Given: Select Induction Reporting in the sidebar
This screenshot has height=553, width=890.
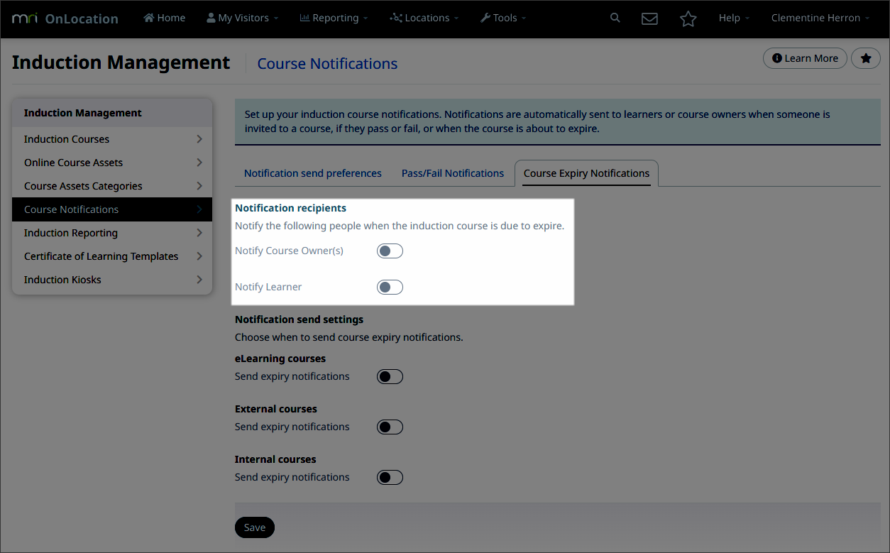Looking at the screenshot, I should (x=111, y=233).
